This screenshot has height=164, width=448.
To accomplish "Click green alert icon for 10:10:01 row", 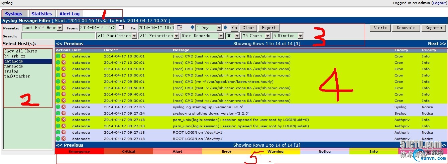I will point(58,69).
